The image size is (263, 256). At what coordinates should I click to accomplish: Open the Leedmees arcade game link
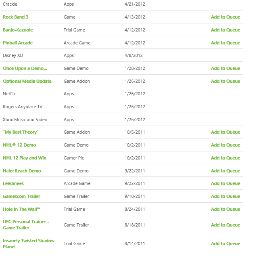(x=13, y=183)
